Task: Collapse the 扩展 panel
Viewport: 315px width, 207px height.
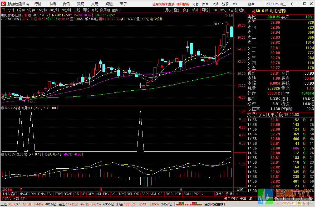Action: 6,199
